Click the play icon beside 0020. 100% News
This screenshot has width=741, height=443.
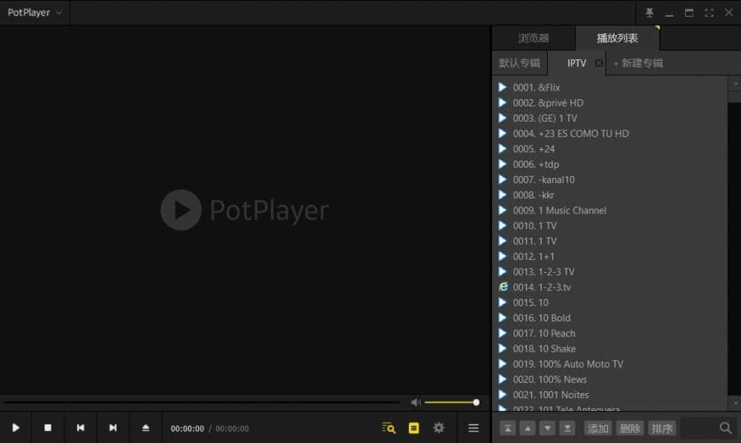[x=502, y=379]
